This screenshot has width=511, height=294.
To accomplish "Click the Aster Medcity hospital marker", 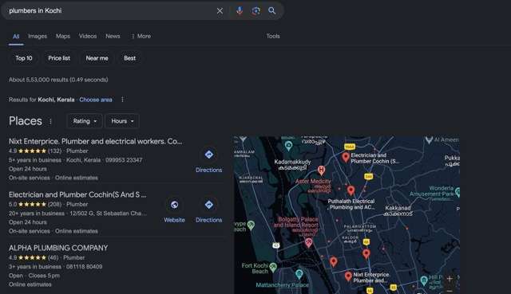I will pyautogui.click(x=321, y=170).
